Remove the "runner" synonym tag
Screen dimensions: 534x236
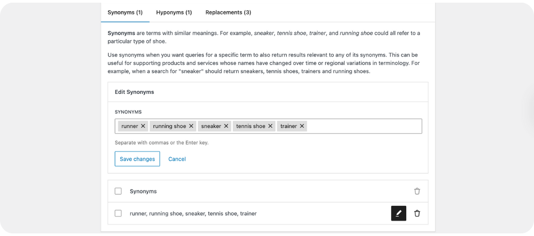click(143, 126)
